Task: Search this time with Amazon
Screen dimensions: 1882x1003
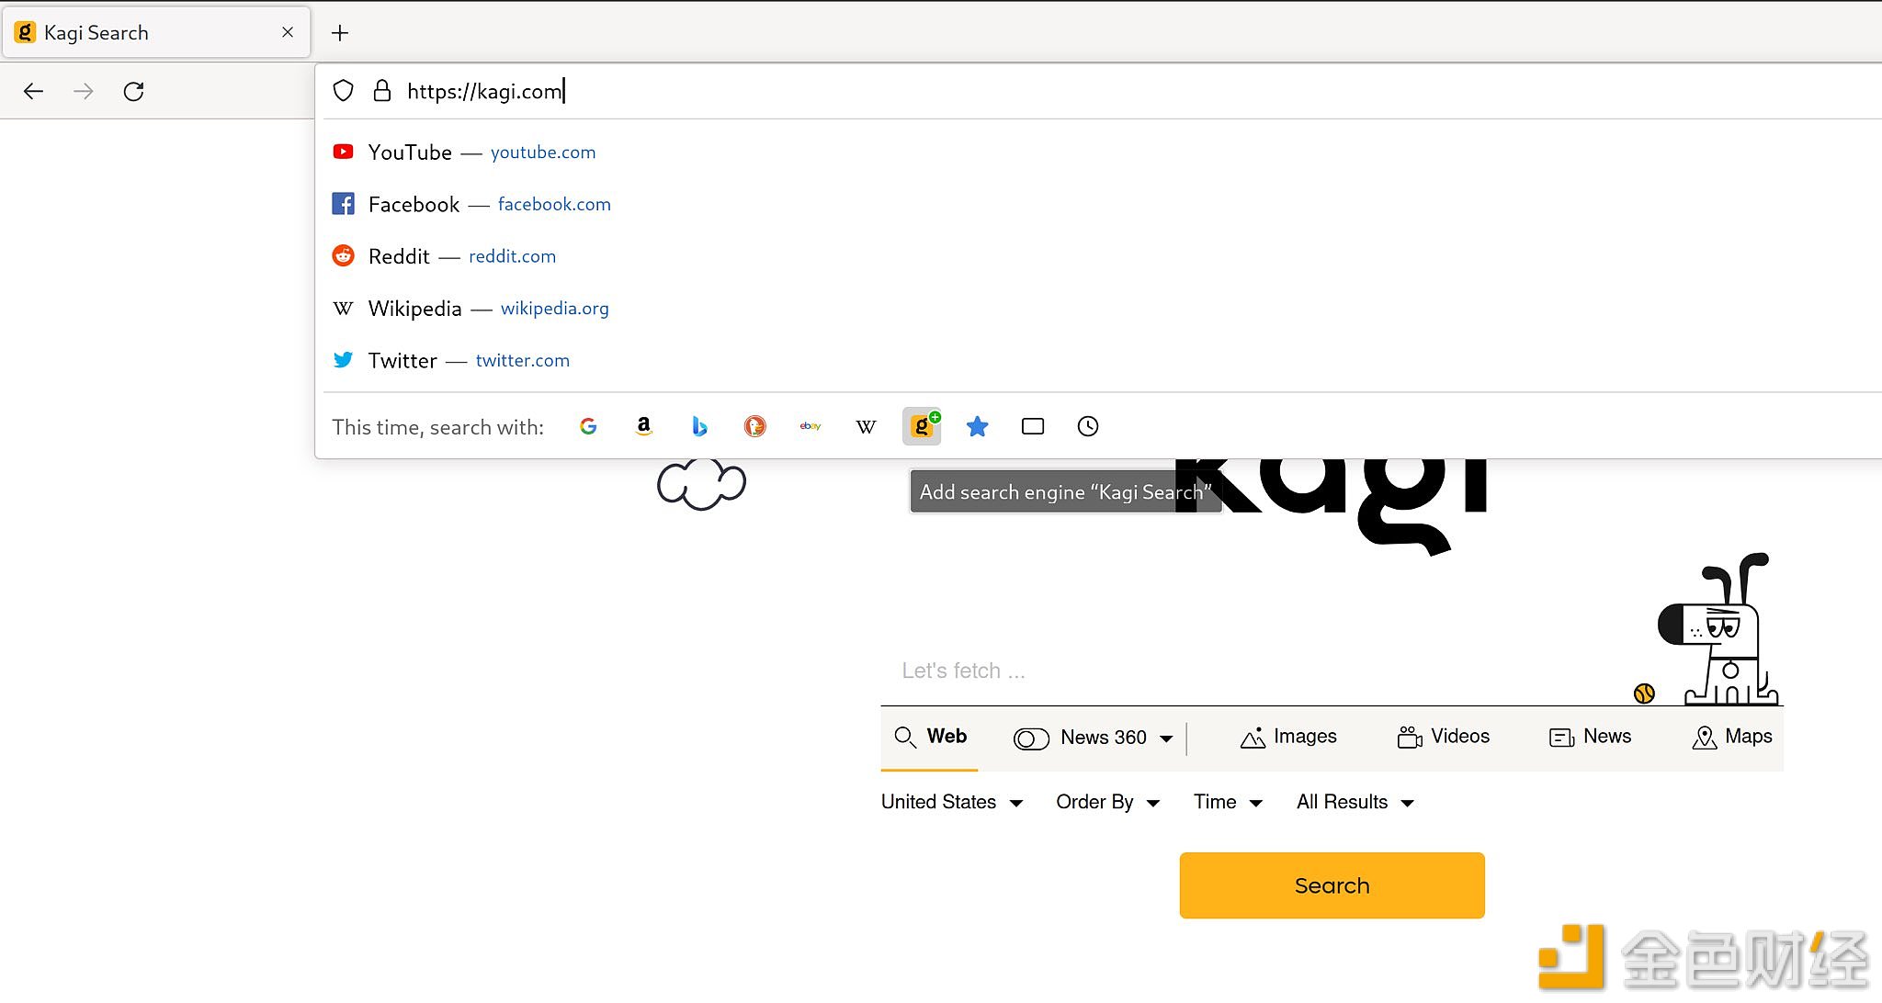Action: (643, 426)
